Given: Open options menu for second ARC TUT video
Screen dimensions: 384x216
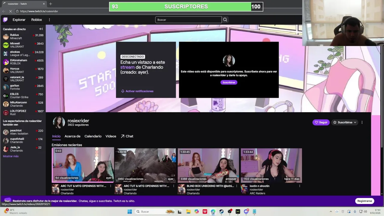Looking at the screenshot, I should point(173,186).
